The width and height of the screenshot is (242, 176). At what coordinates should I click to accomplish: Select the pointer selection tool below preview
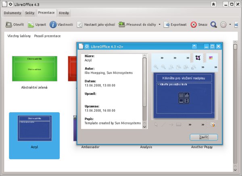(x=156, y=125)
